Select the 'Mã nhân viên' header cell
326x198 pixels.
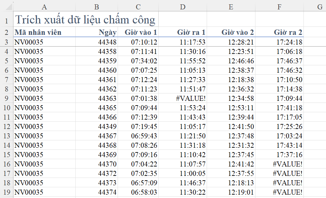pyautogui.click(x=38, y=32)
